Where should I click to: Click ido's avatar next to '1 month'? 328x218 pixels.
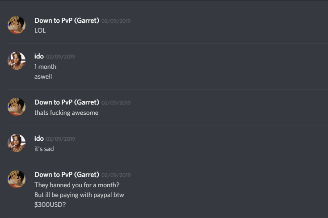pos(17,61)
